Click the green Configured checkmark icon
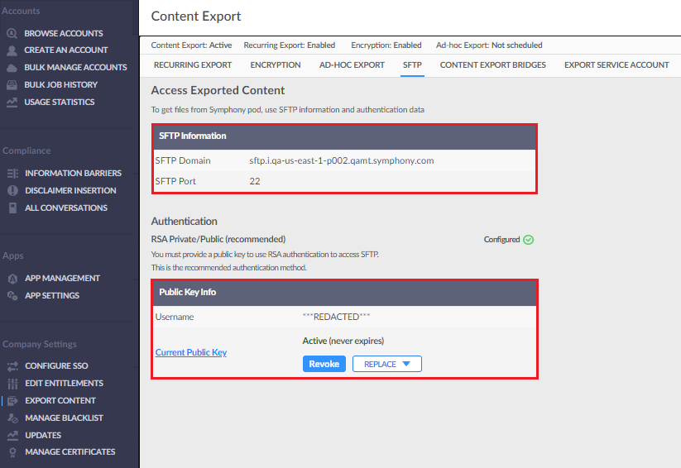The height and width of the screenshot is (468, 681). [529, 240]
